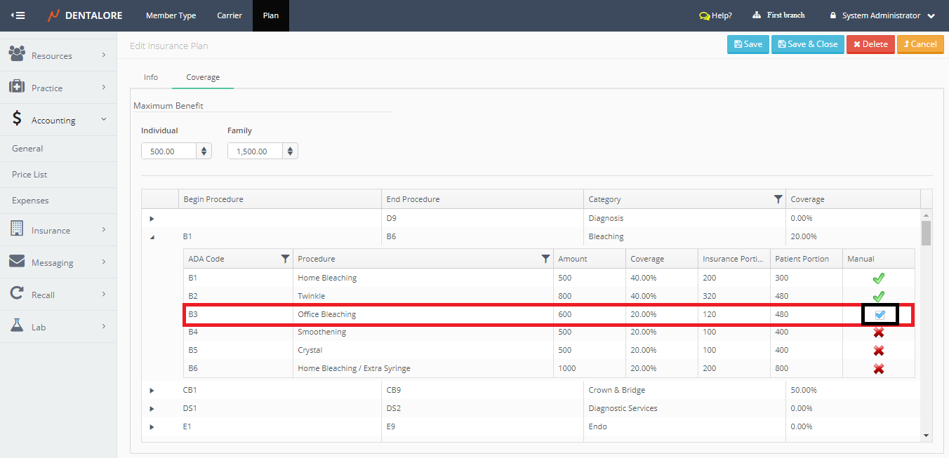Click the First branch icon
This screenshot has width=949, height=458.
[757, 15]
